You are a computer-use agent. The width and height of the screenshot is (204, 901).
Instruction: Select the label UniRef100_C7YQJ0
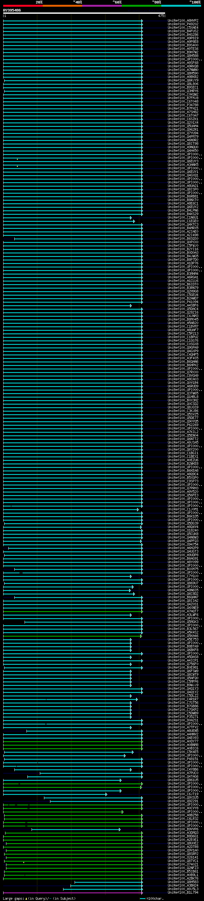pyautogui.click(x=183, y=576)
